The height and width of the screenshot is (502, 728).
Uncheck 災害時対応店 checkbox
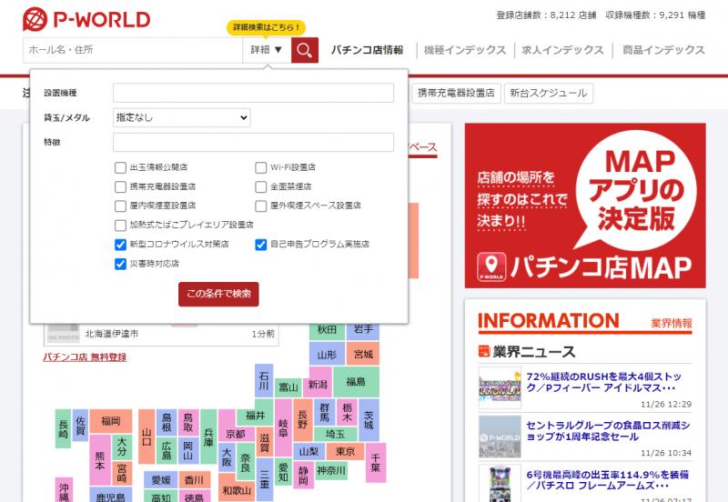point(120,264)
